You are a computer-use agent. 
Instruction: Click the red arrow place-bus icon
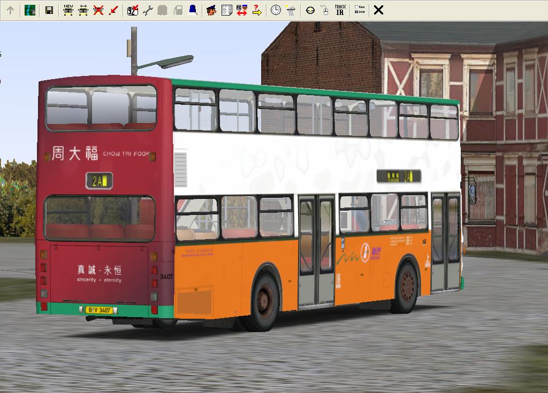(x=113, y=11)
